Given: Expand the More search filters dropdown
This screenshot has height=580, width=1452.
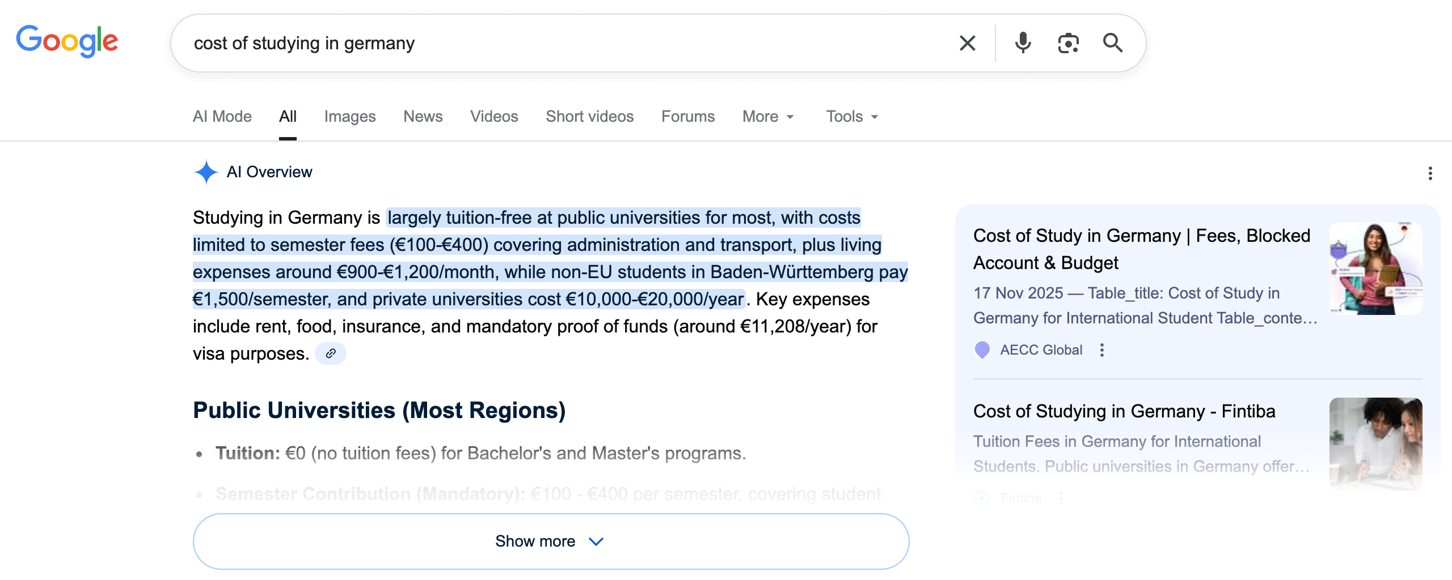Looking at the screenshot, I should tap(768, 117).
